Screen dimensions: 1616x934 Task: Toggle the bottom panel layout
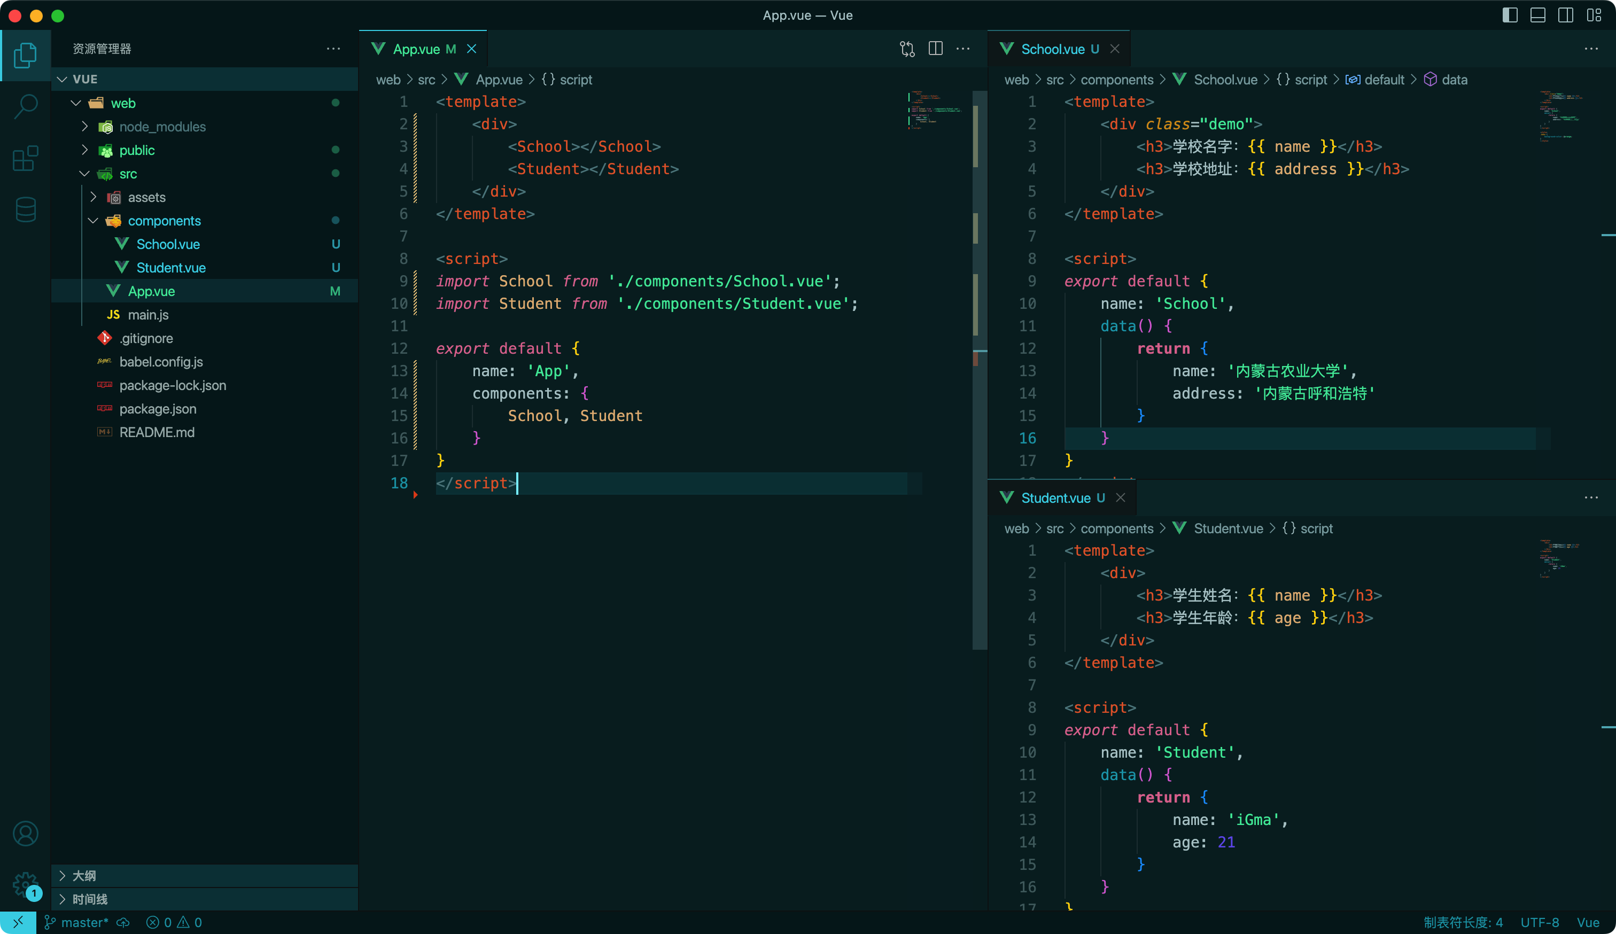(x=1537, y=15)
